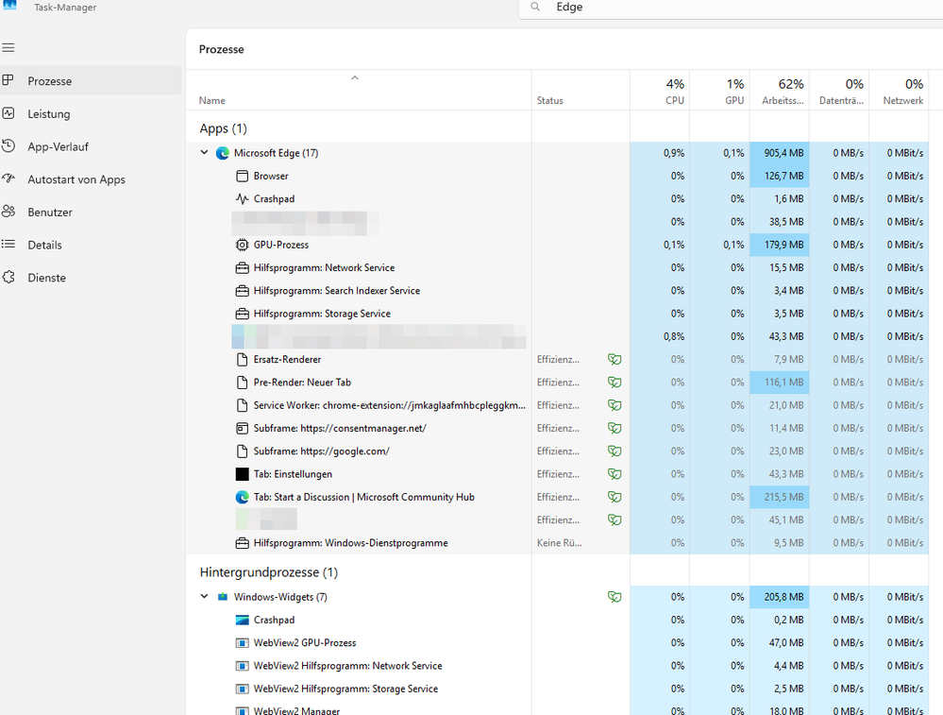Click the Windows-Widgets app icon

pyautogui.click(x=223, y=597)
